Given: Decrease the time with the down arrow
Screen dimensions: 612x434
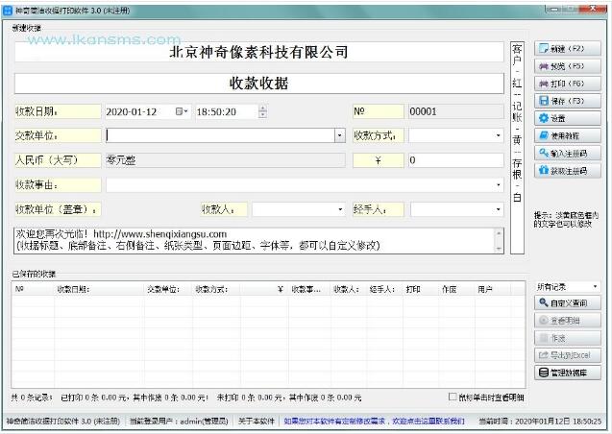Looking at the screenshot, I should coord(263,115).
